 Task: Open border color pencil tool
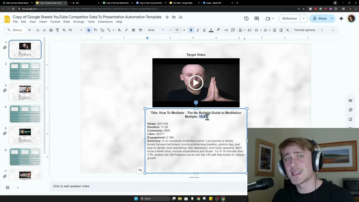126,30
